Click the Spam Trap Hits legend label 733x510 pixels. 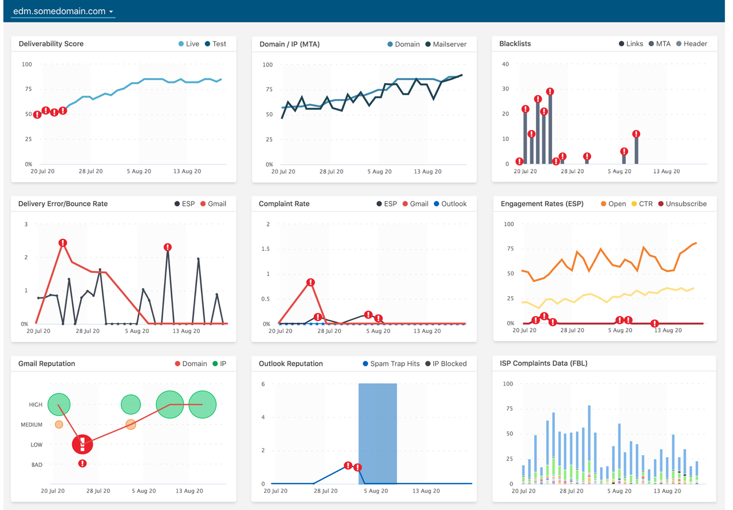pos(396,363)
